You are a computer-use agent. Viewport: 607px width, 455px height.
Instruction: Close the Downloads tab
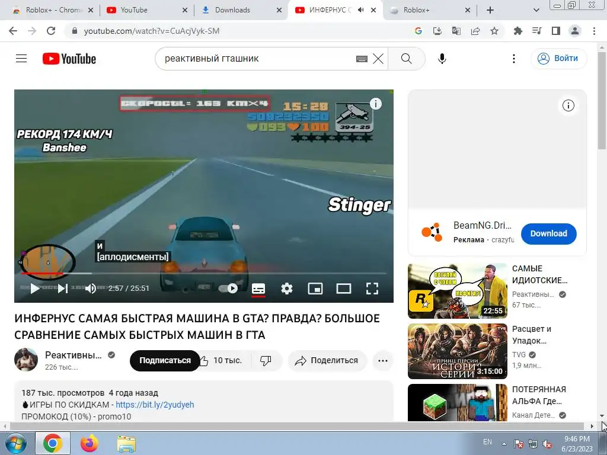click(279, 10)
